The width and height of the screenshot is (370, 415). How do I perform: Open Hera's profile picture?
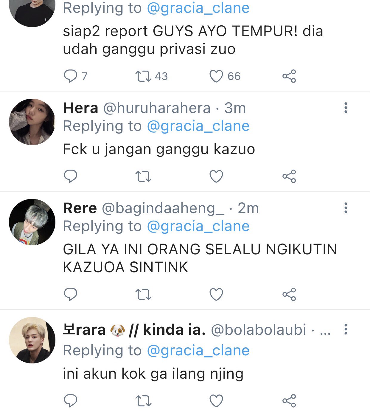click(32, 122)
